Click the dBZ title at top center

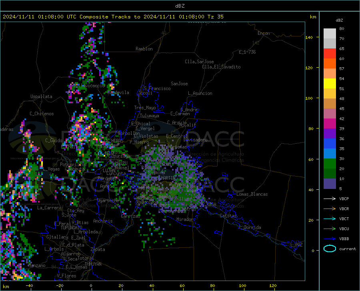pyautogui.click(x=180, y=6)
